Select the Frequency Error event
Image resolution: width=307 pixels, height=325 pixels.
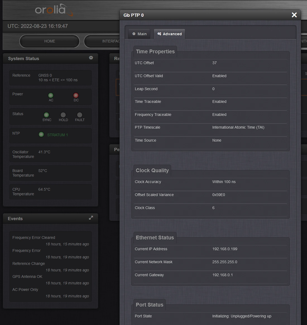click(27, 251)
